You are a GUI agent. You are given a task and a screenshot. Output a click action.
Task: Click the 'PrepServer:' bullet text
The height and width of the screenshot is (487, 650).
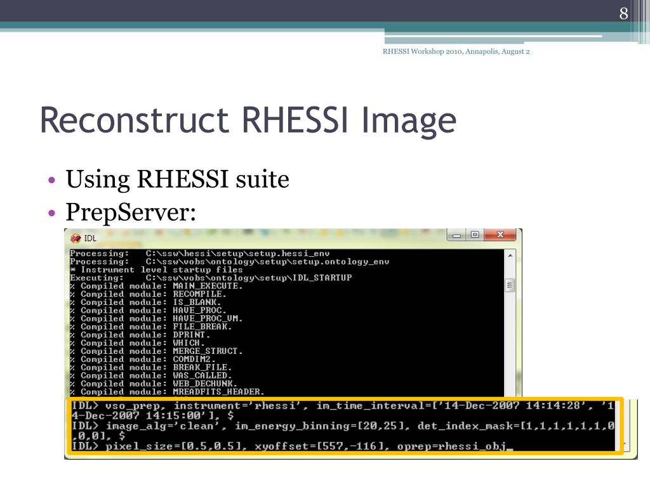131,212
